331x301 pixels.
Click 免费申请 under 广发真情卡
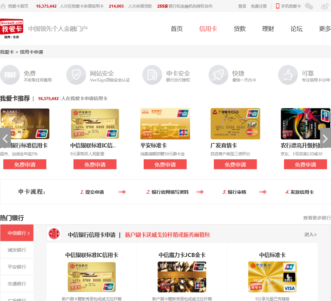235,164
